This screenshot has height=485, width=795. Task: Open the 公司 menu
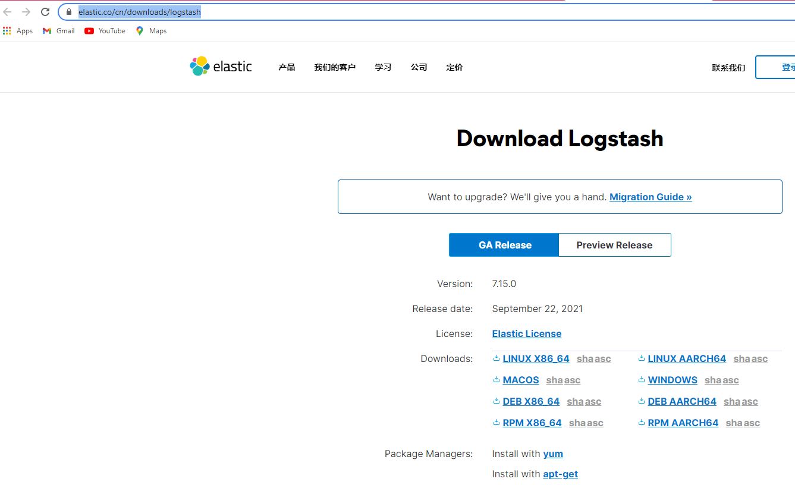(x=419, y=67)
